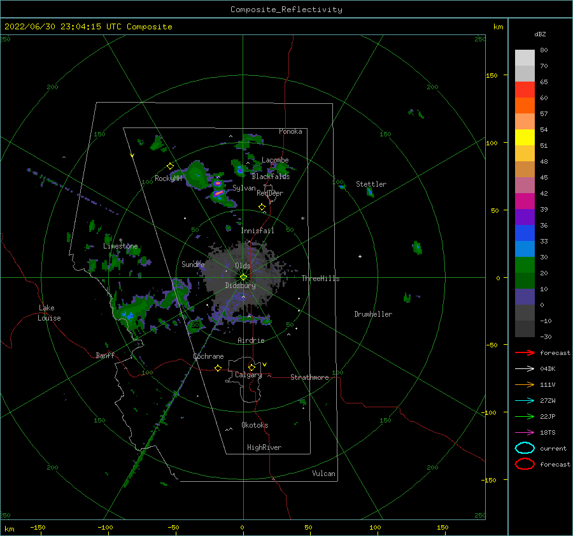Select light gray swatch between 80 and 70
The width and height of the screenshot is (573, 536).
click(525, 58)
